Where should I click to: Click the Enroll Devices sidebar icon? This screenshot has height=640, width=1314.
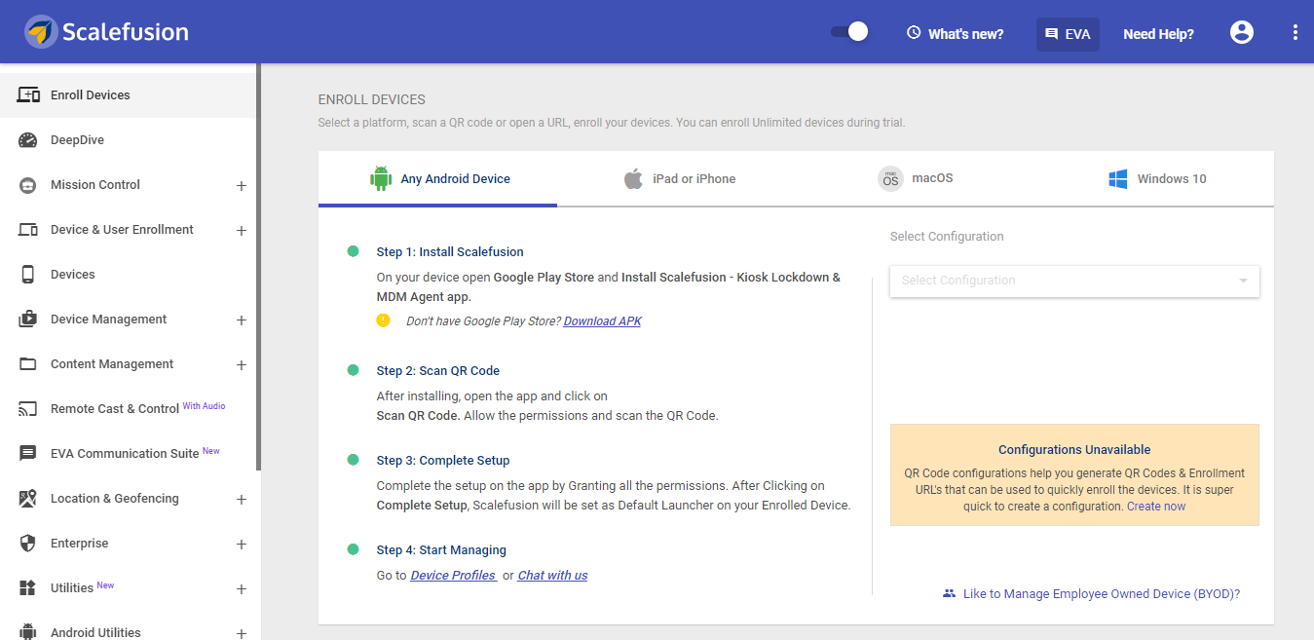coord(28,95)
